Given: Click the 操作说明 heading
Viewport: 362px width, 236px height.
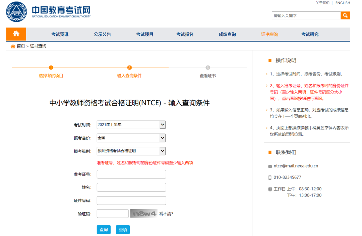Looking at the screenshot, I should point(286,60).
